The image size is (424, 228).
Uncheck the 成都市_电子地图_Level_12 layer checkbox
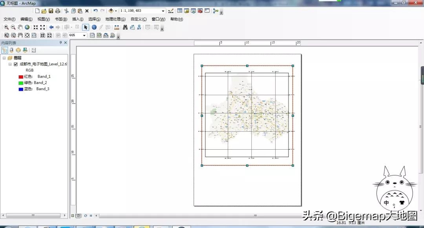tap(16, 64)
